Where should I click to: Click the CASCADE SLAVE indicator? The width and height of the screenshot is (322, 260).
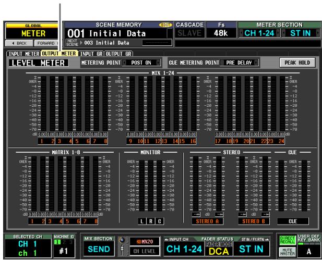(189, 33)
